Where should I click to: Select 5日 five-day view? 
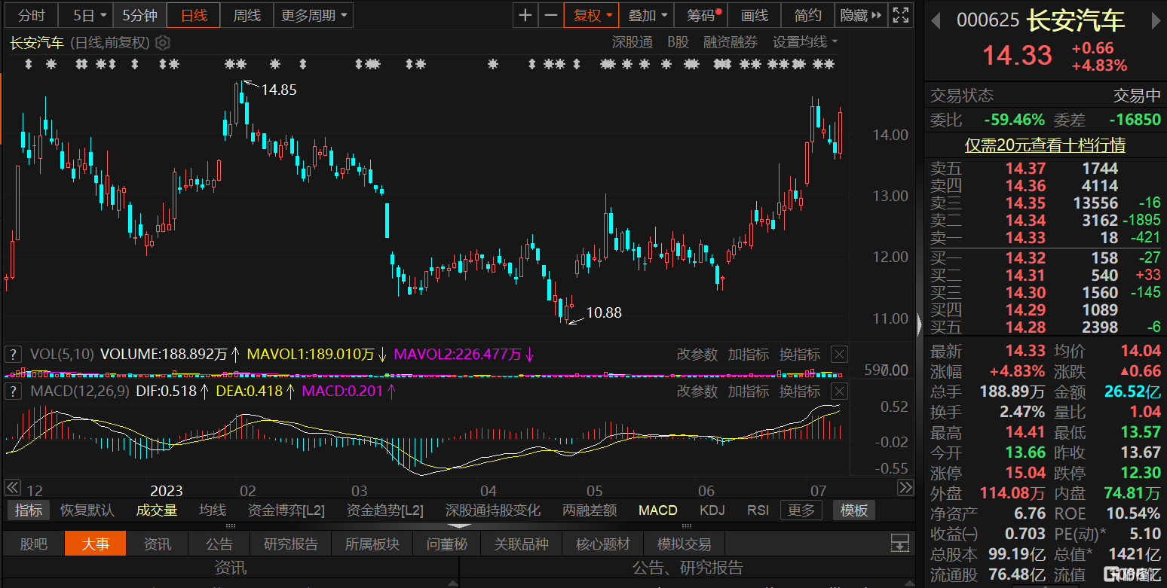84,15
